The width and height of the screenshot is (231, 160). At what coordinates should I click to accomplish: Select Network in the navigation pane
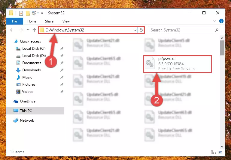coord(27,120)
